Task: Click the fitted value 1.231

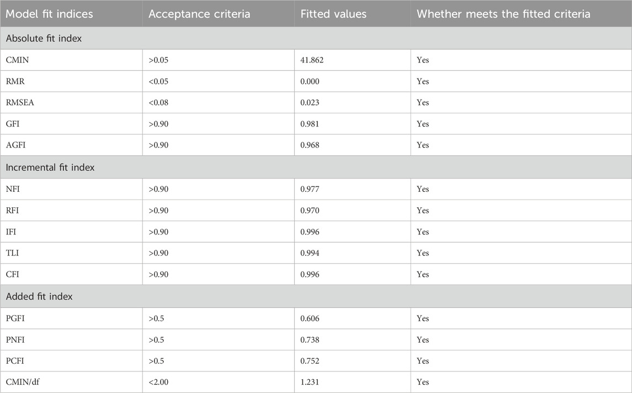Action: tap(310, 382)
